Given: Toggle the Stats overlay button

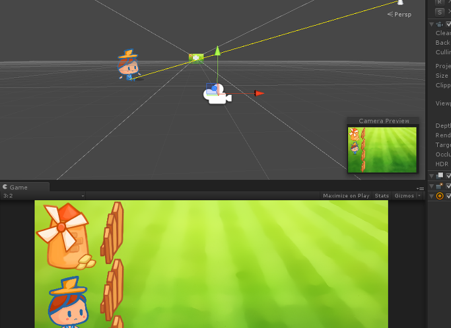Looking at the screenshot, I should 382,196.
